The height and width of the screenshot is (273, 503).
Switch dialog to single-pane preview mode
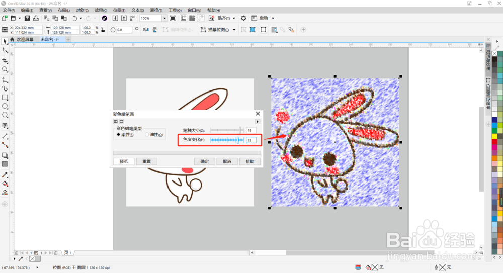(x=121, y=121)
